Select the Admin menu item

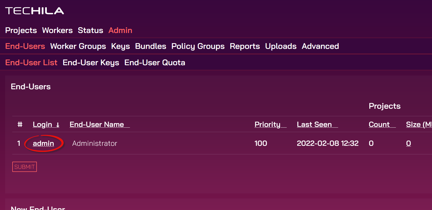[120, 30]
